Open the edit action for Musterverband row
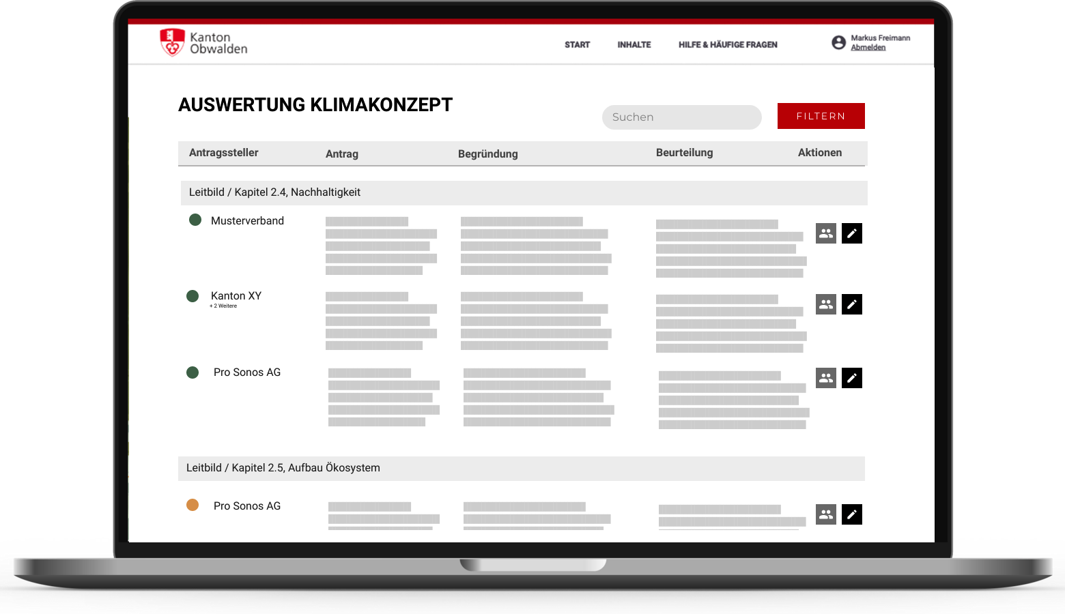The image size is (1065, 614). click(x=851, y=233)
